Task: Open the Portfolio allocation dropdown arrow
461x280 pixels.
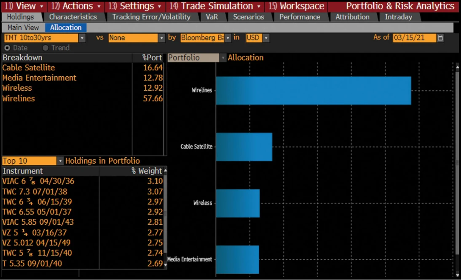Action: pos(223,58)
